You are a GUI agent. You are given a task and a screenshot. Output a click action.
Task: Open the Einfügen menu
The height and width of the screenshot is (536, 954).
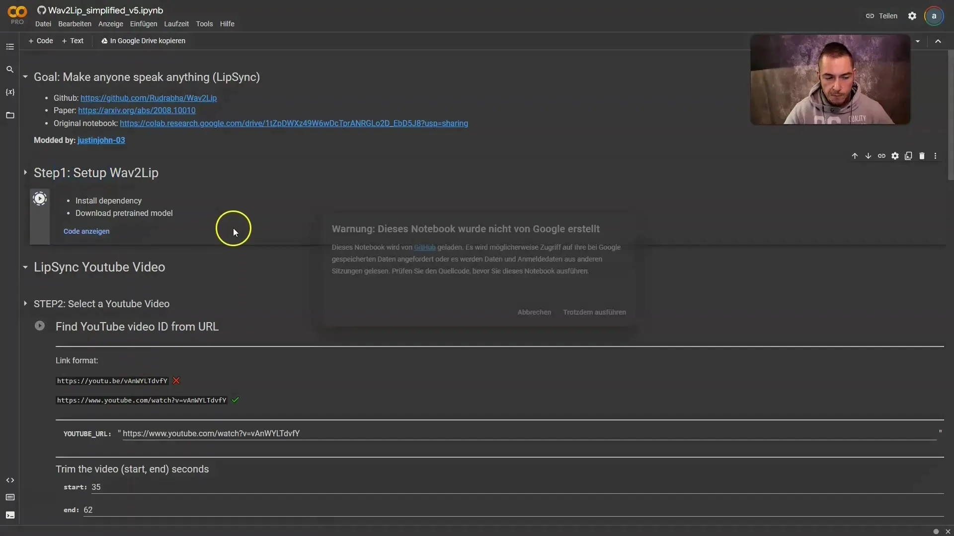pos(143,24)
